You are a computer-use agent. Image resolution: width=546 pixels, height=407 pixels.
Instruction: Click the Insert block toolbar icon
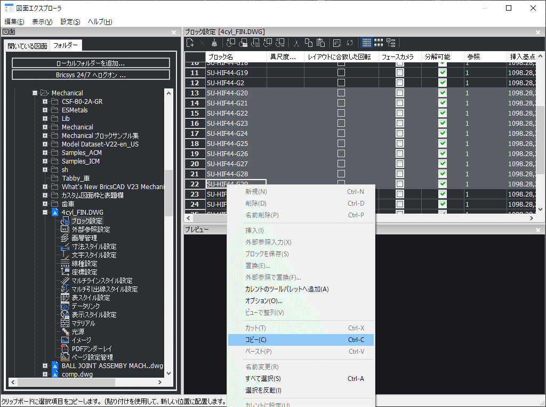click(230, 43)
